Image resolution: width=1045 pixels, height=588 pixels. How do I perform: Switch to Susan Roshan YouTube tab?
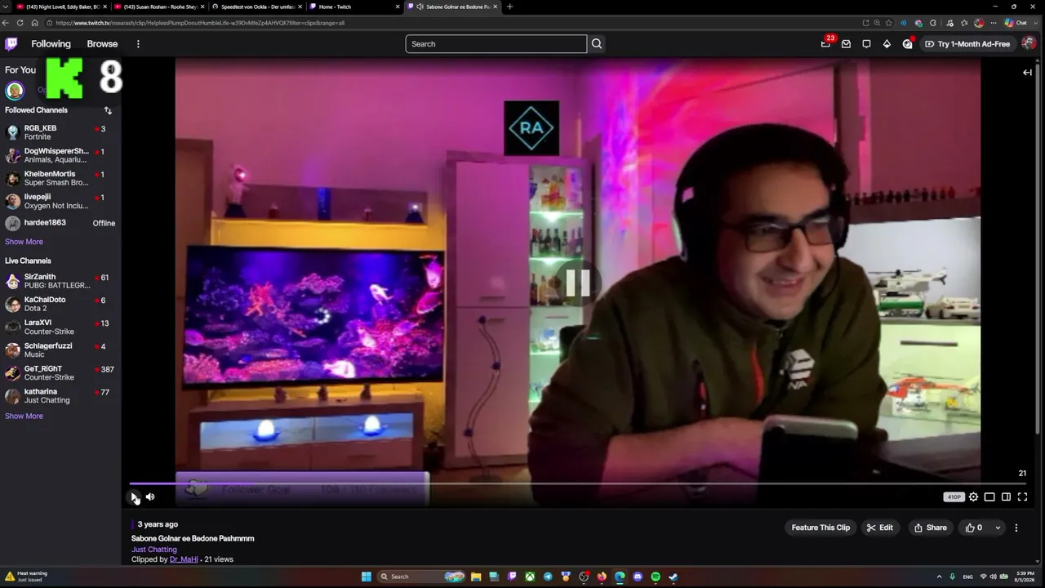tap(159, 7)
